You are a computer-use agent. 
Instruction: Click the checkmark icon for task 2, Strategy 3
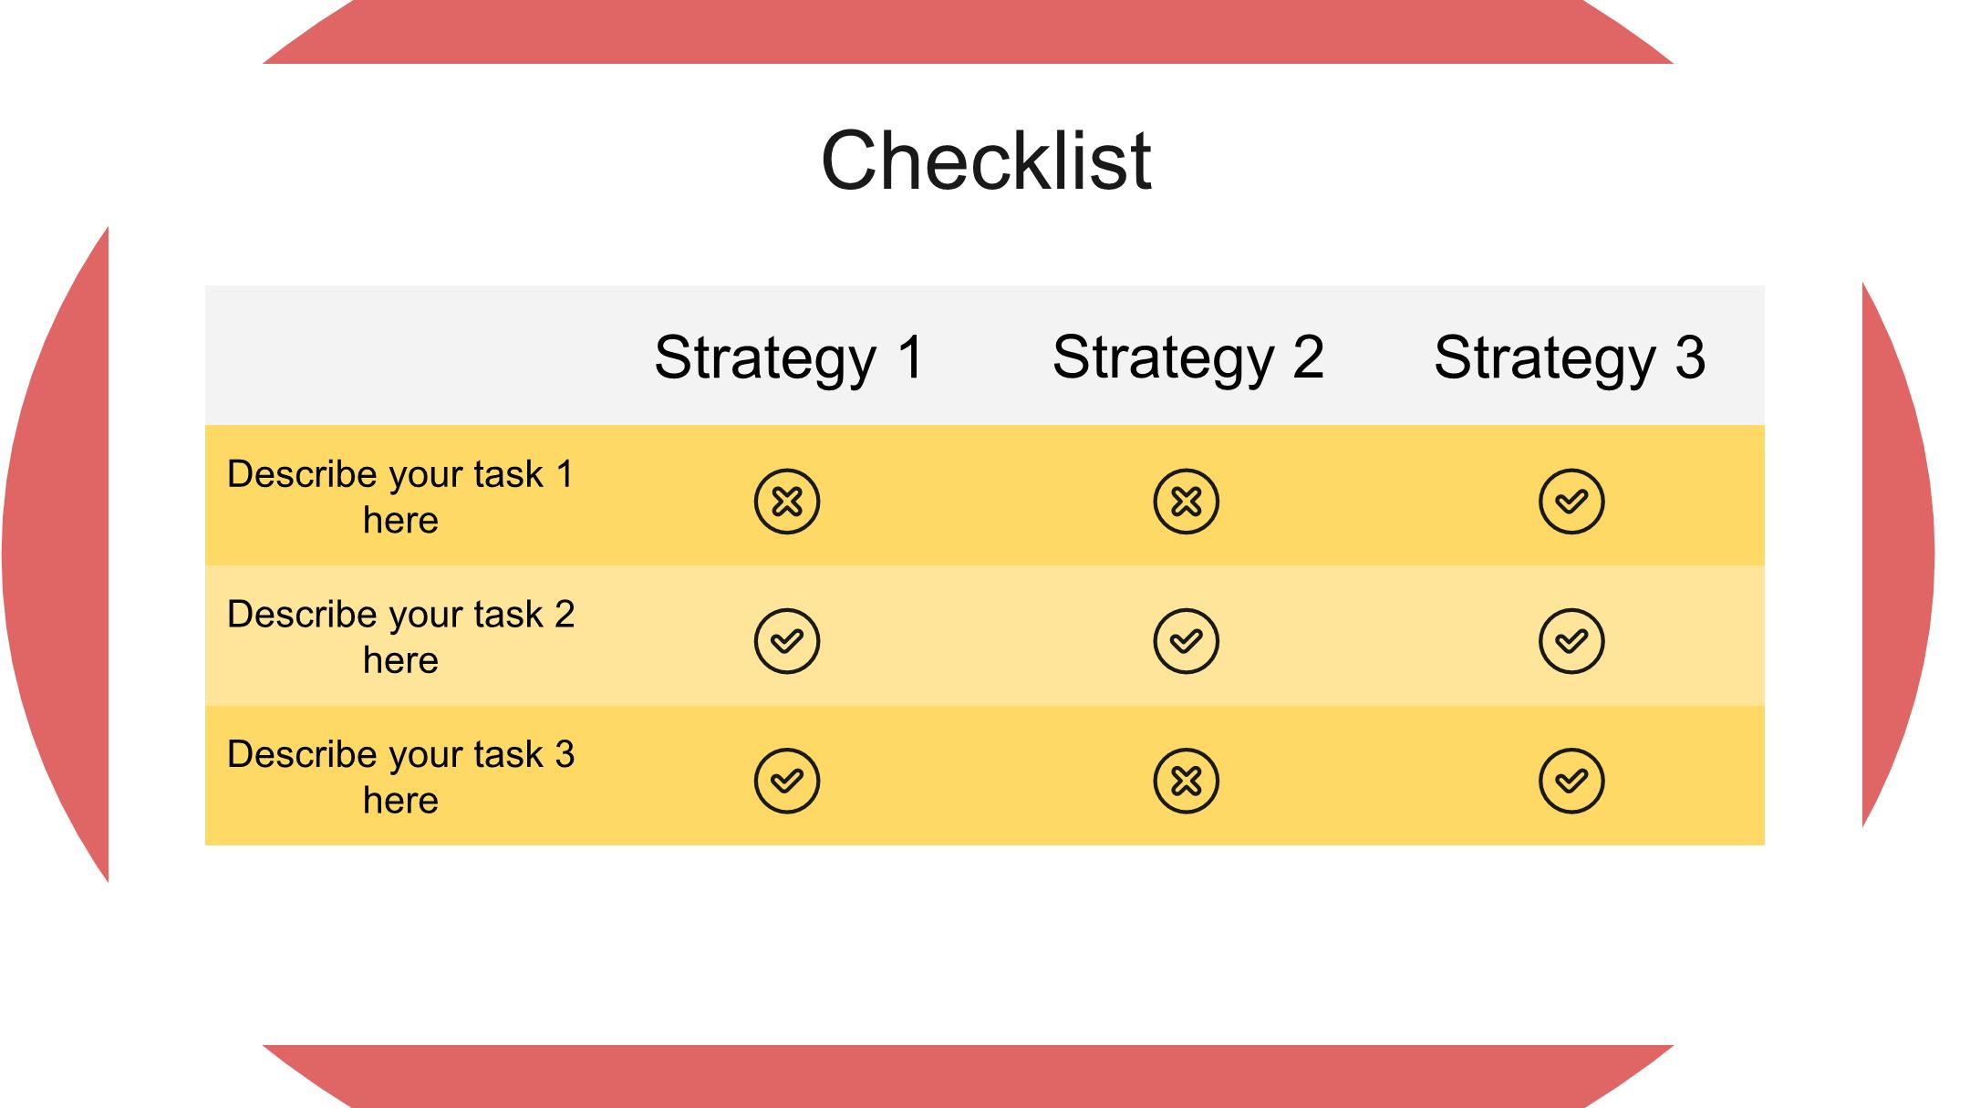point(1571,641)
